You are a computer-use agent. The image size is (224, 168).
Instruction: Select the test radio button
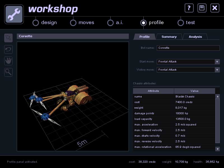pyautogui.click(x=181, y=23)
